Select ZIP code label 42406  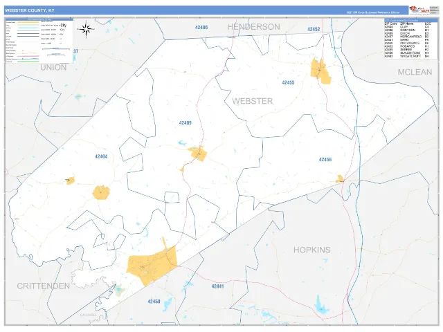click(201, 28)
